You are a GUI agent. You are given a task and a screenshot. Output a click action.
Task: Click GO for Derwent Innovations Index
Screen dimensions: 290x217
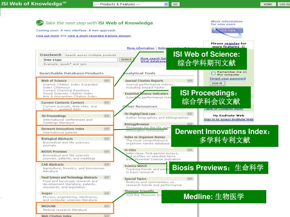point(107,129)
